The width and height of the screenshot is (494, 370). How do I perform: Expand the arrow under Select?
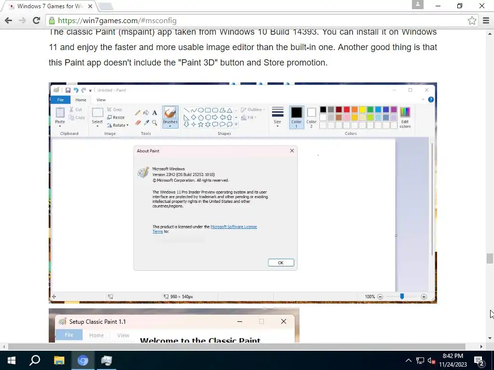[x=97, y=126]
